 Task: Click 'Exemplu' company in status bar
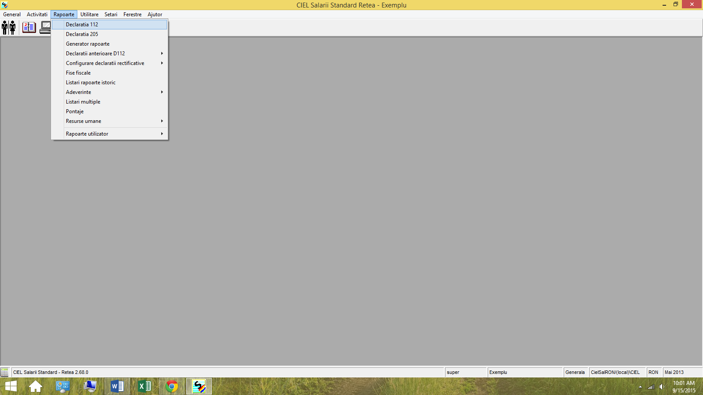click(498, 372)
